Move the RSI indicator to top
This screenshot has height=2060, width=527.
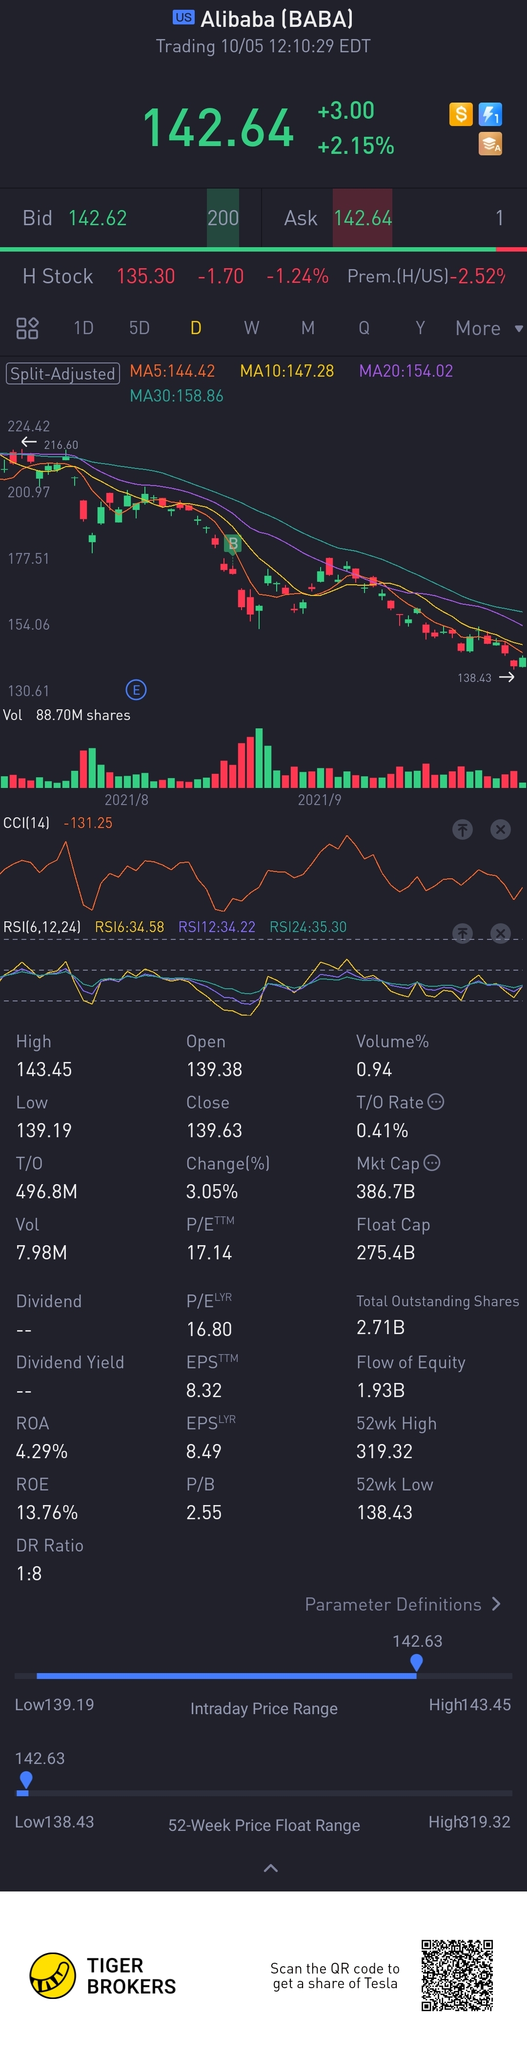(462, 933)
